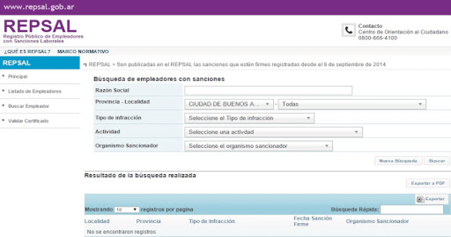
Task: Expand the Organismo Sancionador dropdown
Action: click(258, 146)
